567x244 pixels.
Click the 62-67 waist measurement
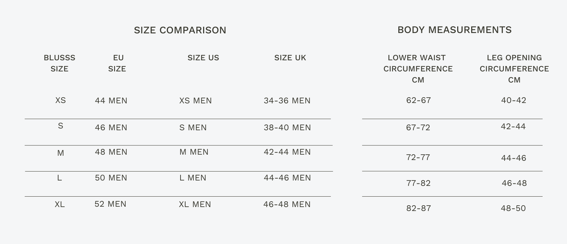[418, 100]
